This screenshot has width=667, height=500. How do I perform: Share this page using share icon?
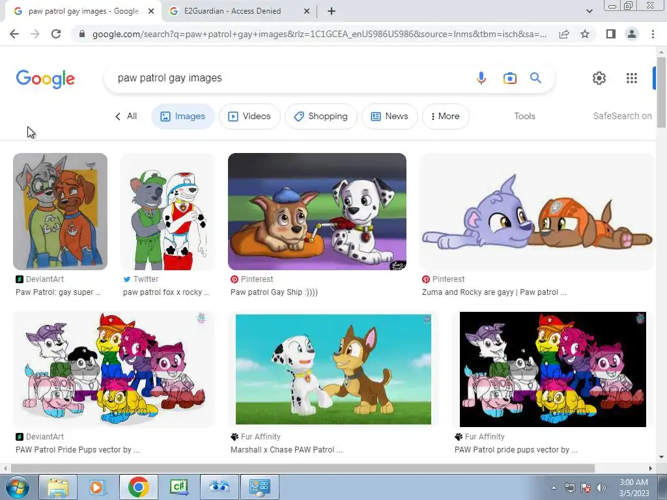[564, 34]
